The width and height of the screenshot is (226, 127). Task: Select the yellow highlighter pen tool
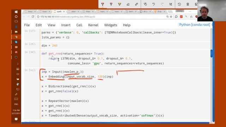[119, 4]
